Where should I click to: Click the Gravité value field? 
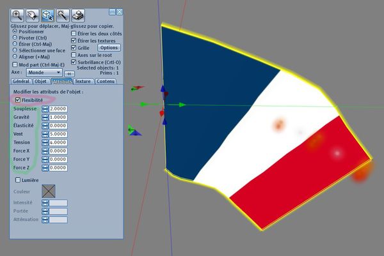(58, 117)
